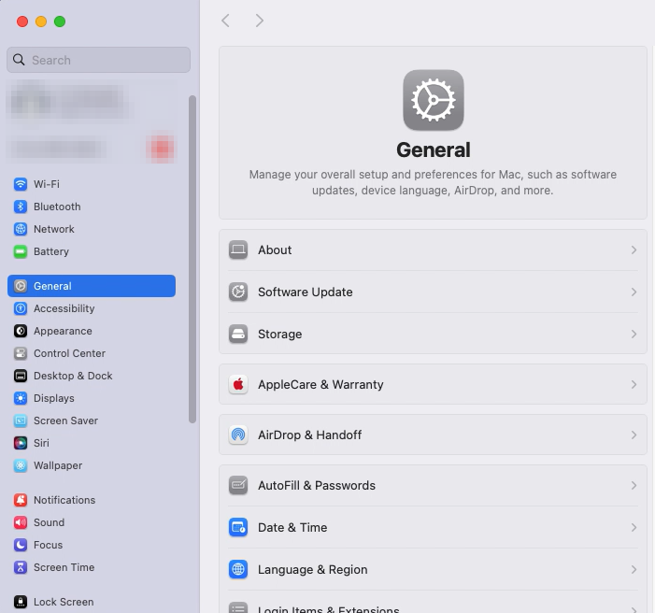Screen dimensions: 655x613
Task: Open the Displays icon in sidebar
Action: click(x=21, y=398)
